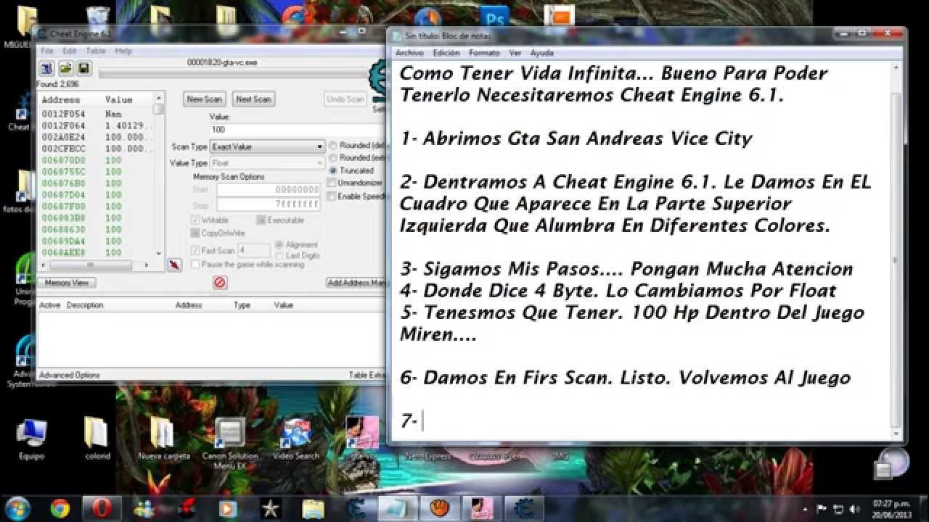
Task: Click the star icon on the taskbar
Action: pos(270,508)
